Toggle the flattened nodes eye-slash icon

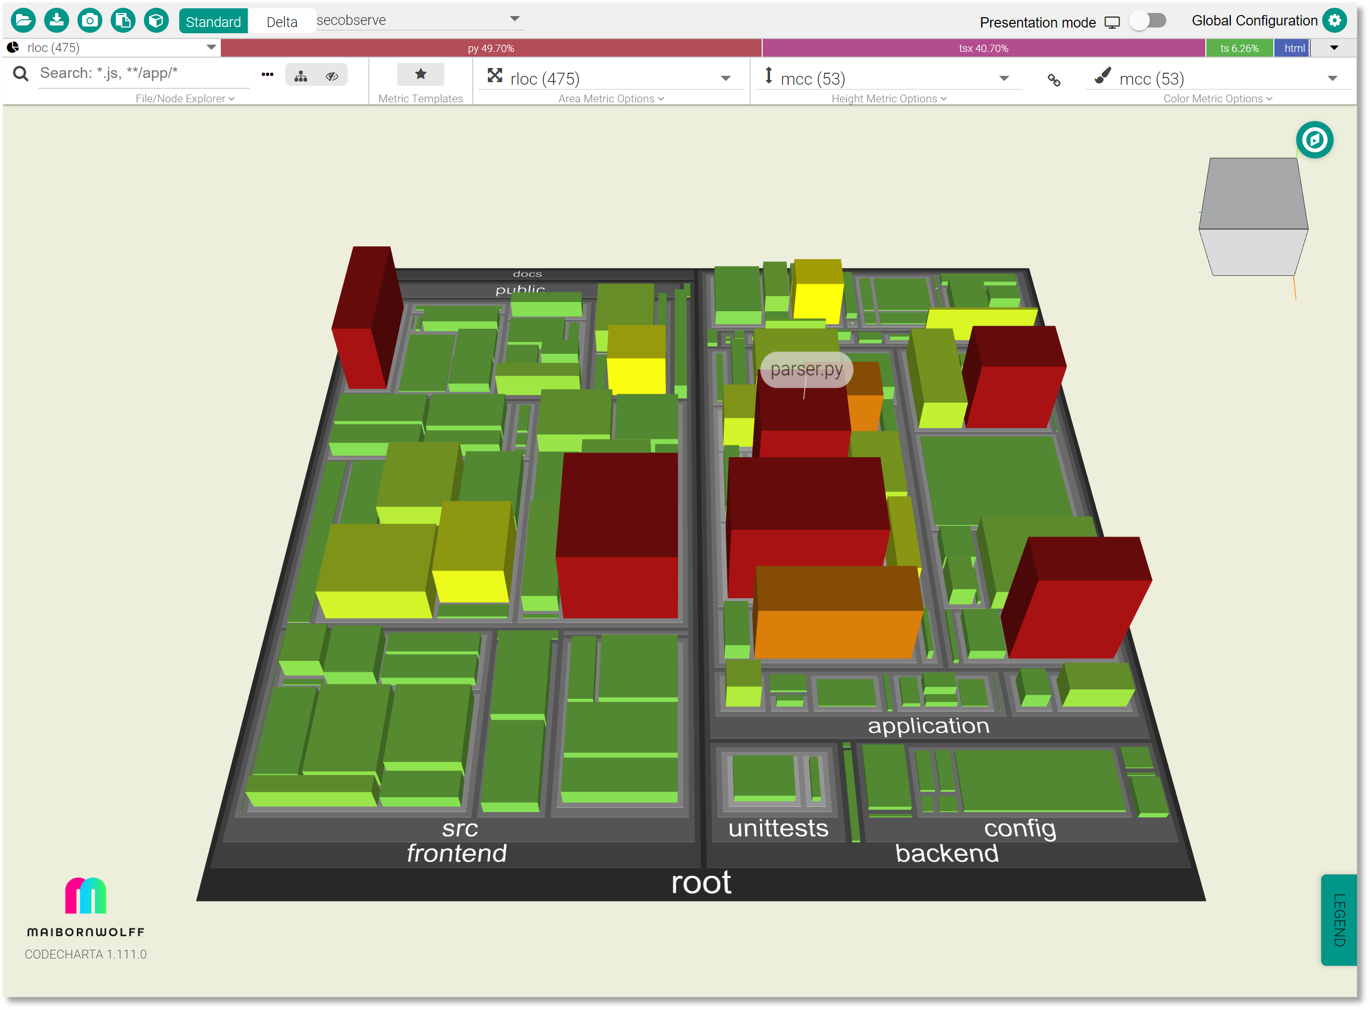(332, 76)
